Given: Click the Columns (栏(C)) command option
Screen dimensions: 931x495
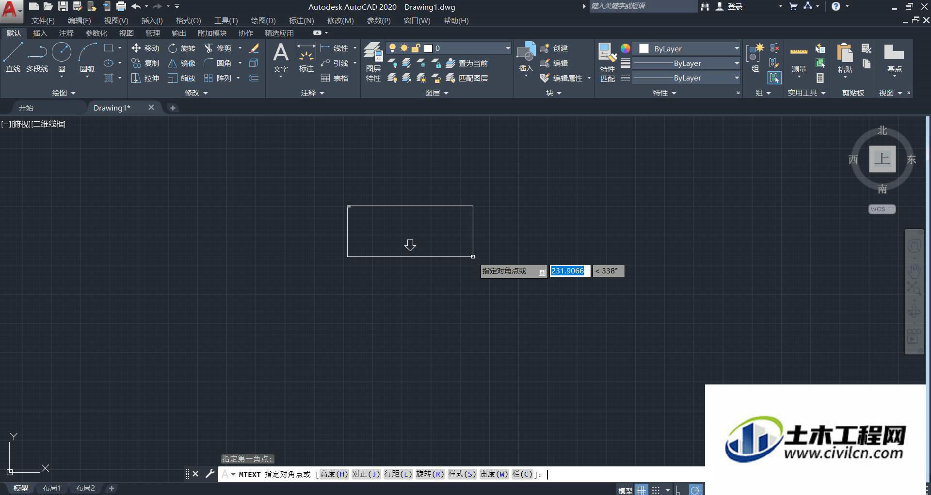Looking at the screenshot, I should [x=522, y=474].
